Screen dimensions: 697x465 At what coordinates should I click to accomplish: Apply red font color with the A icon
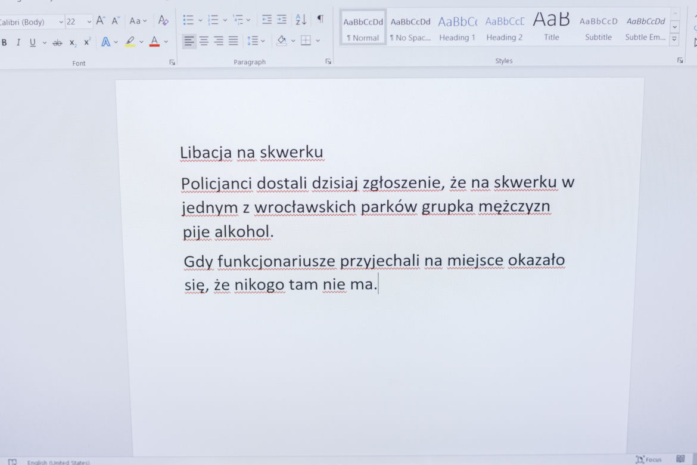pyautogui.click(x=154, y=41)
